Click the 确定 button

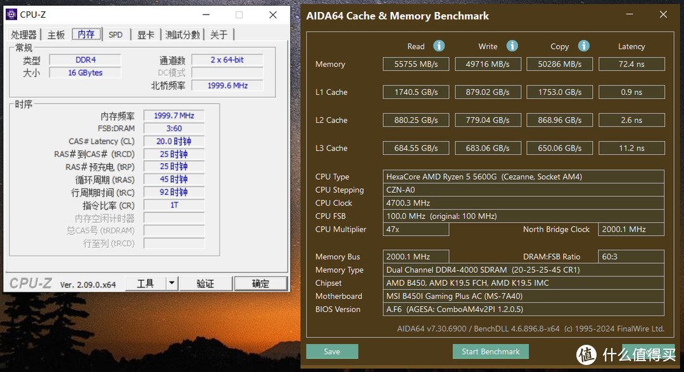tap(260, 283)
